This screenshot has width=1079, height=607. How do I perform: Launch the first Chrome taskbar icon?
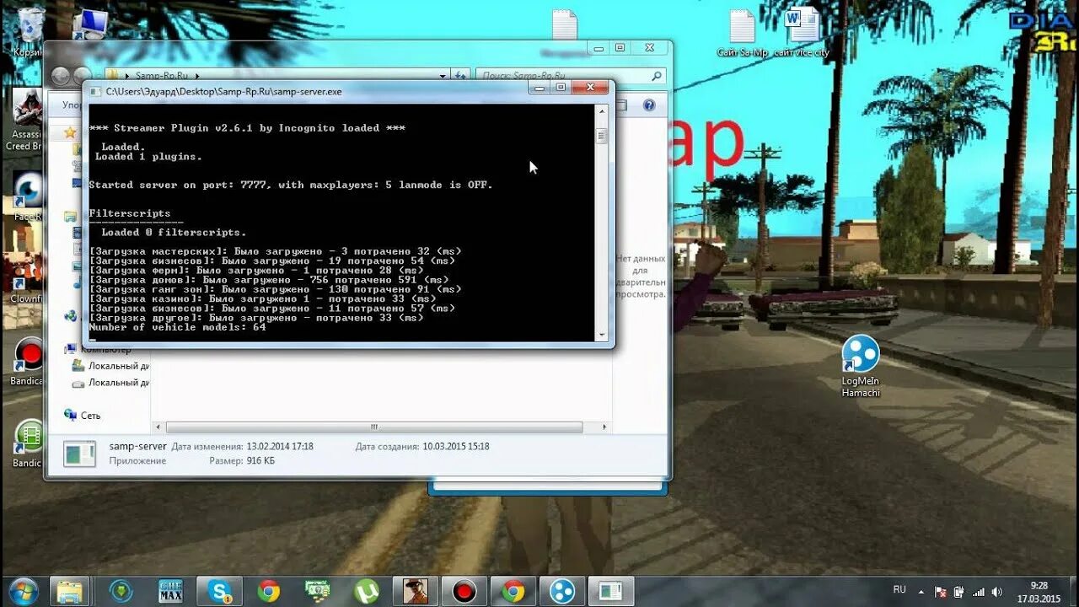point(269,591)
